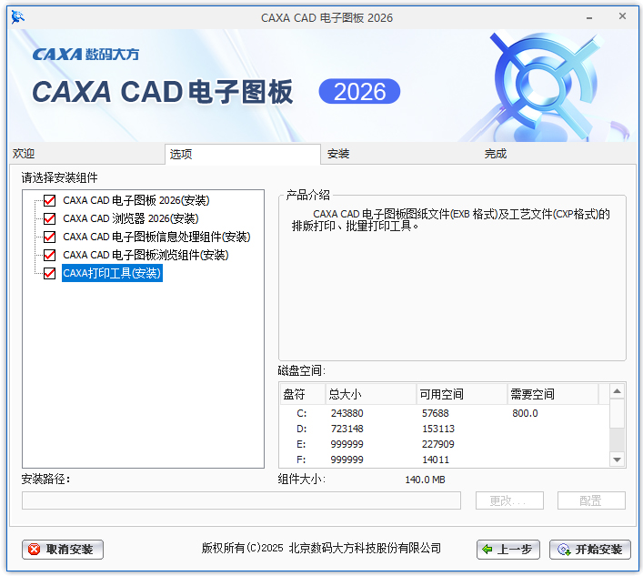Click red X icon on 取消安装
The height and width of the screenshot is (576, 643).
34,550
